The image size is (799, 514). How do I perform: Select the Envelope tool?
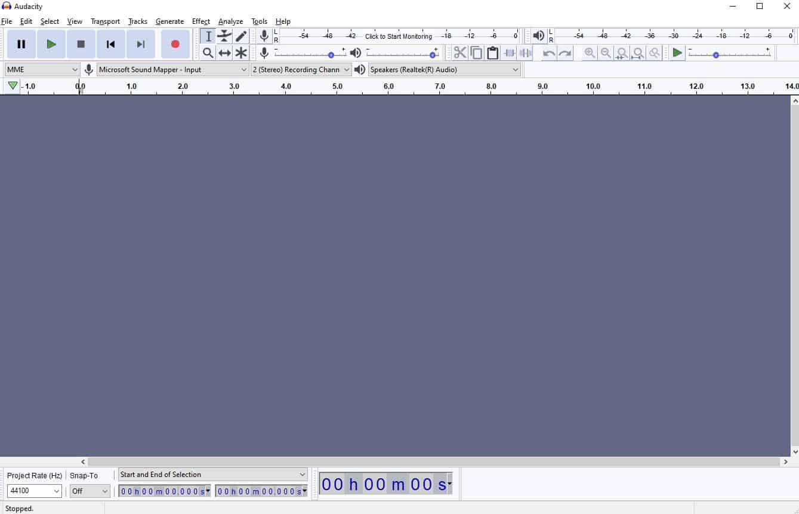point(224,36)
